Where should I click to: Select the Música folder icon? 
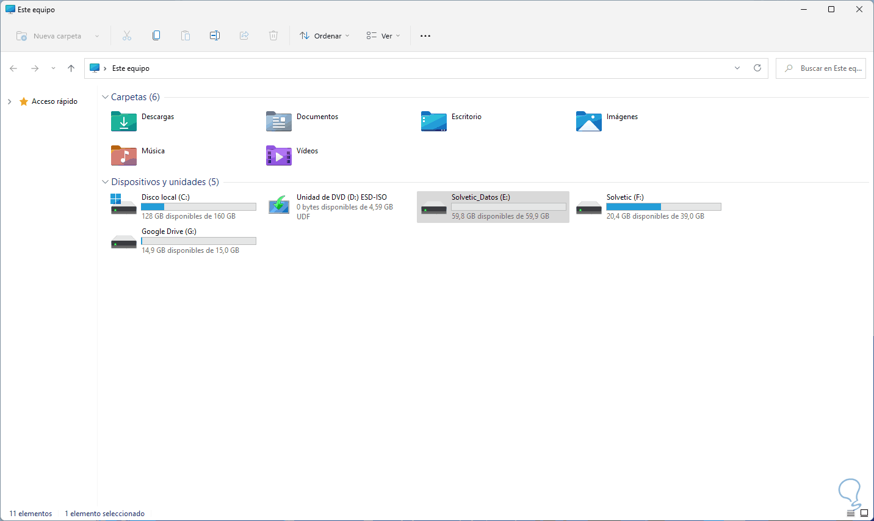tap(124, 155)
